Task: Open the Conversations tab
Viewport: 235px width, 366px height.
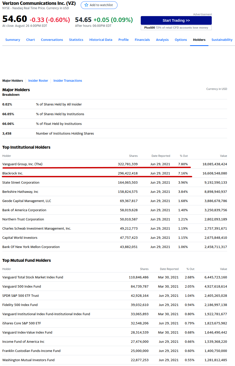Action: tap(52, 40)
